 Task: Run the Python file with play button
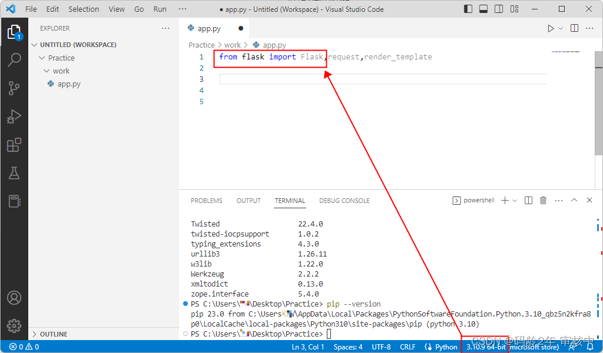click(x=551, y=28)
